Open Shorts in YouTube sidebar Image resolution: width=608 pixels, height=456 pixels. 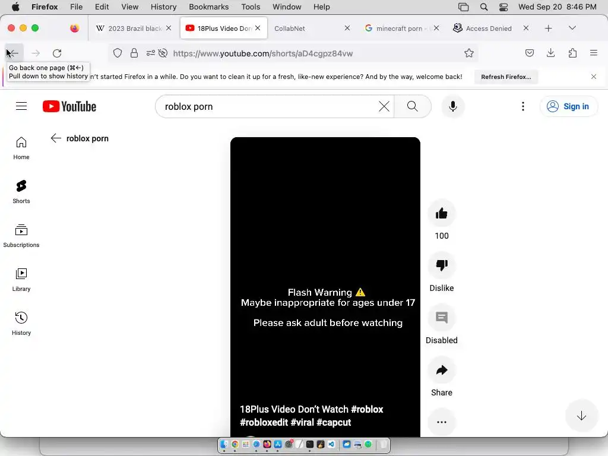(x=21, y=192)
